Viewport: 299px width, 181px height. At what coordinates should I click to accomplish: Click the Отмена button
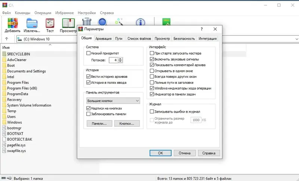pyautogui.click(x=185, y=153)
